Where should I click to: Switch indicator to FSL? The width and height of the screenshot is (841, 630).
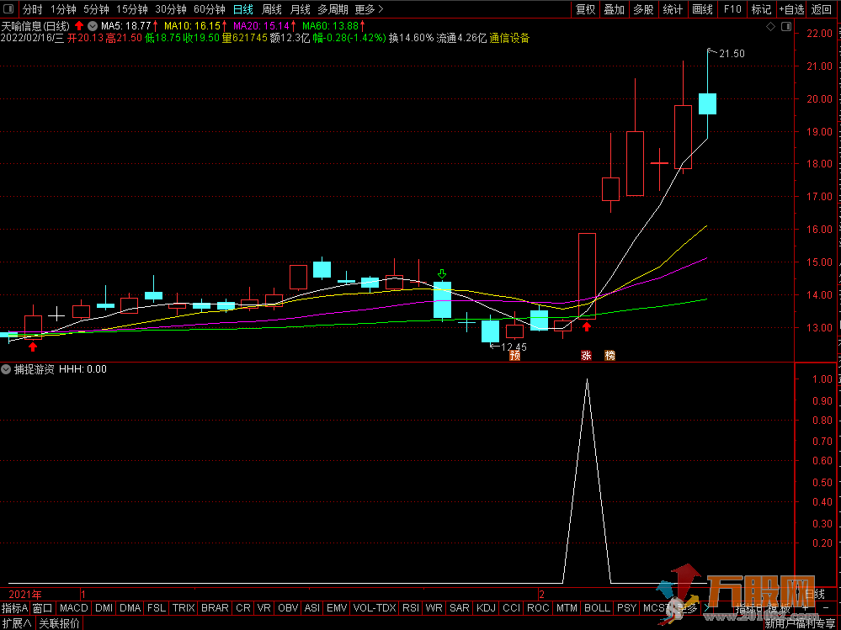pos(157,608)
